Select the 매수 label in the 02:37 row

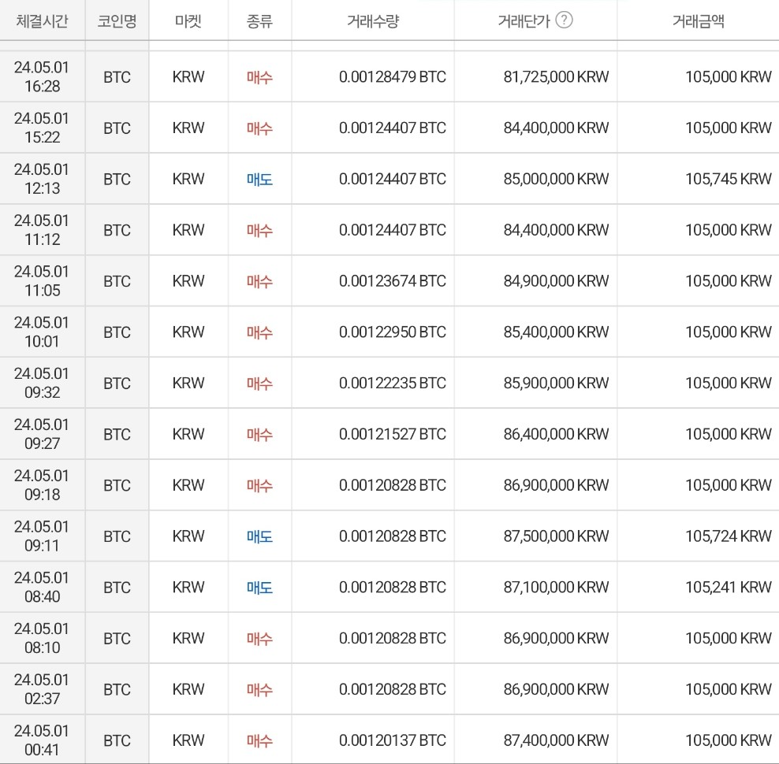260,690
